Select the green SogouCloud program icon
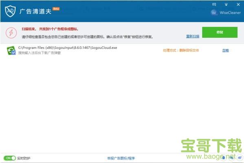The image size is (244, 163). (x=11, y=50)
